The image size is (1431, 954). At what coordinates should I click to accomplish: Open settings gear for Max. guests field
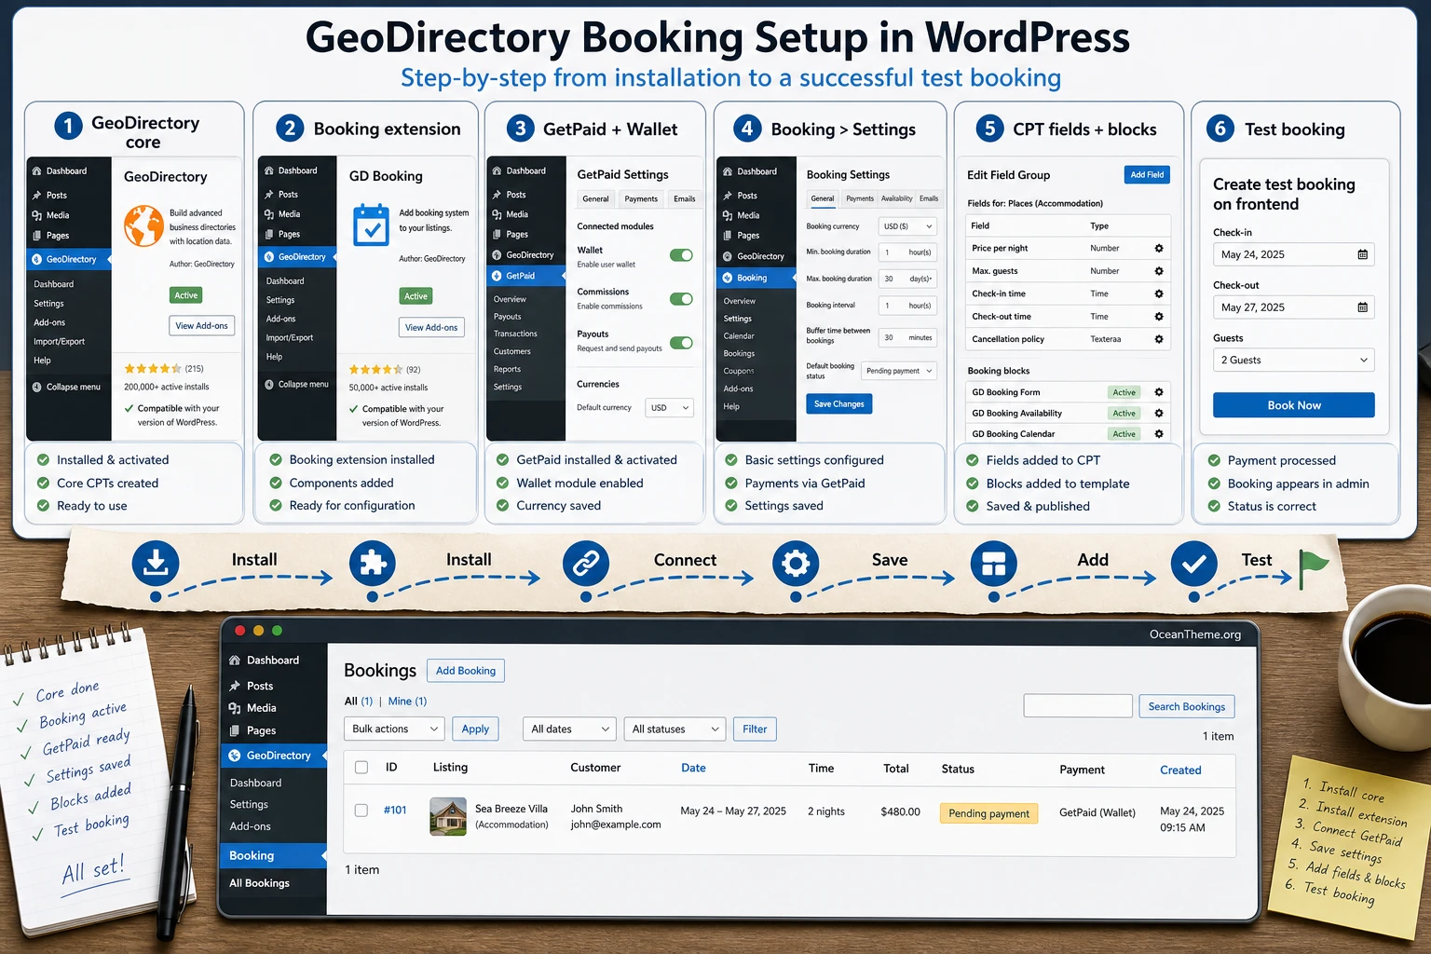[x=1159, y=271]
